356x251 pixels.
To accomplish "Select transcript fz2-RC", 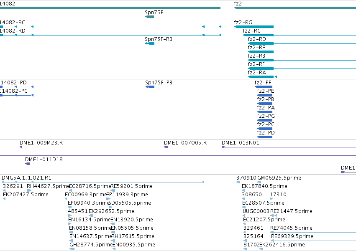I will [x=251, y=31].
